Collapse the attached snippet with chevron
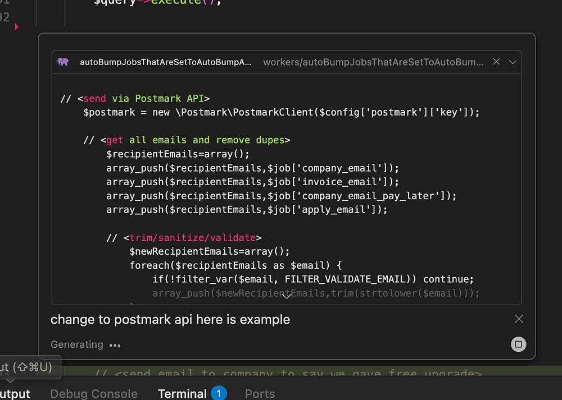This screenshot has width=562, height=400. [513, 62]
